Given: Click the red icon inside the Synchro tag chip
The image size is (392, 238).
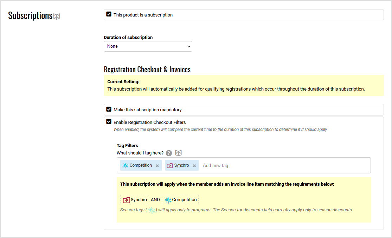Looking at the screenshot, I should click(x=170, y=165).
